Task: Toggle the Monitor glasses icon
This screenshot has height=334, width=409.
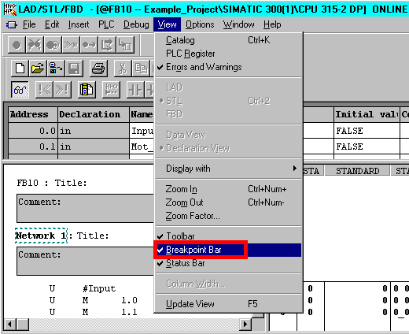Action: pos(20,90)
